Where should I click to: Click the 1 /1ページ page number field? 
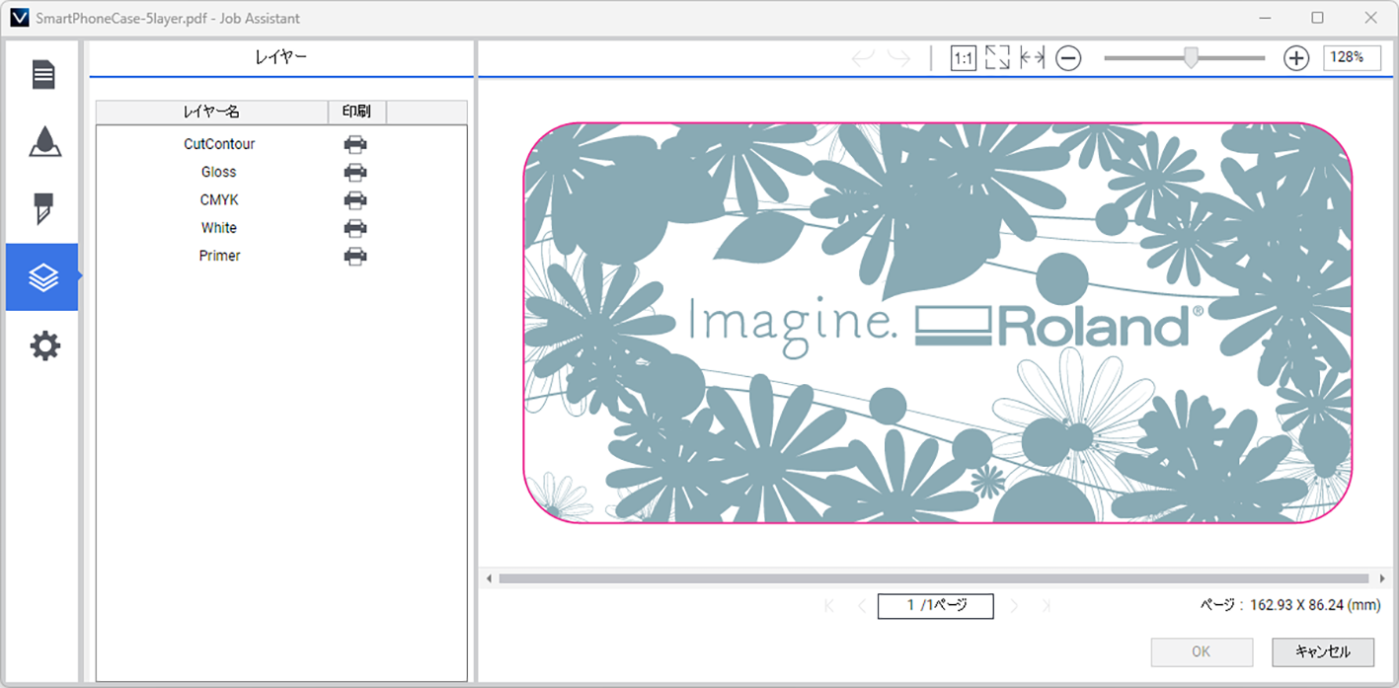pyautogui.click(x=935, y=606)
